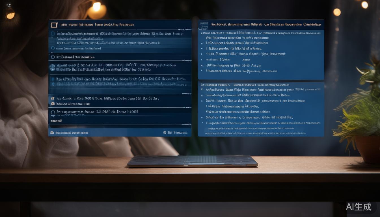Click the lower white icon of the stacked pair in left panel
Screen dimensions: 380x217
coord(52,104)
